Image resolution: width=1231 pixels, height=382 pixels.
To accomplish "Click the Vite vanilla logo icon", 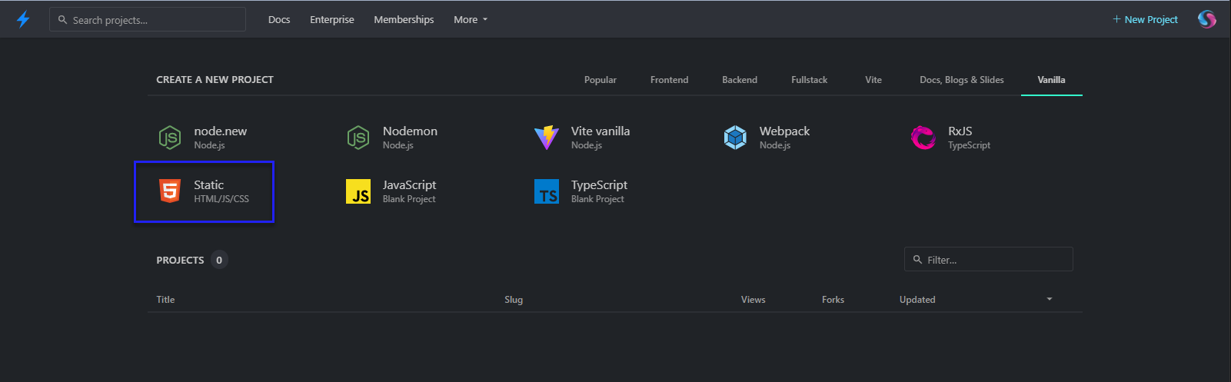I will (547, 138).
